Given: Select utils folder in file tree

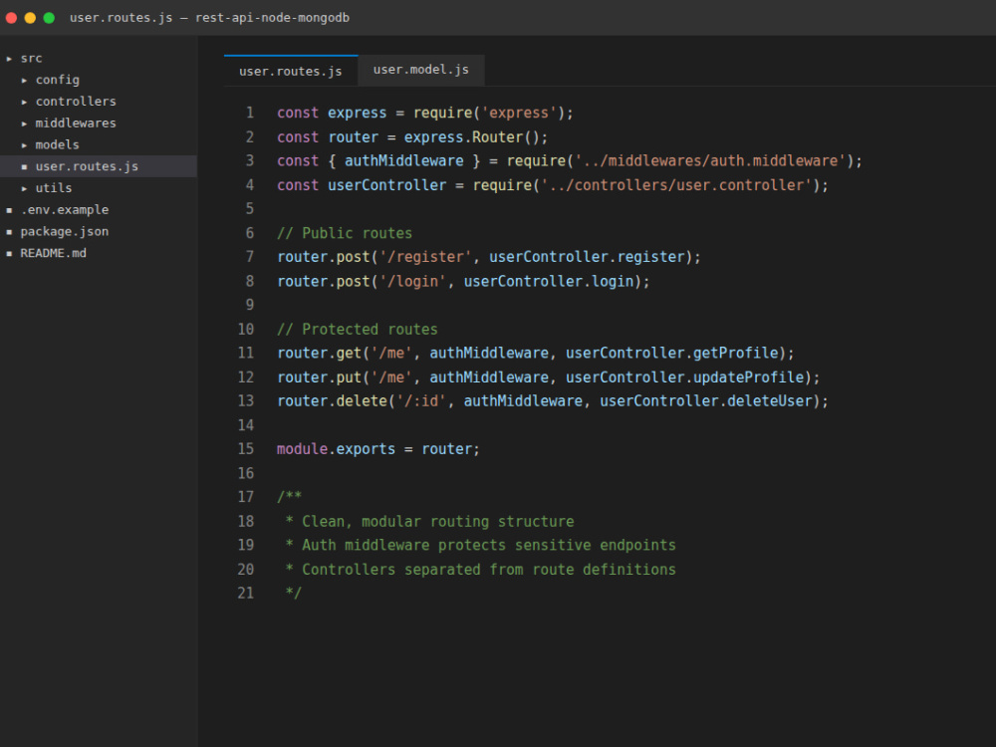Looking at the screenshot, I should (x=54, y=188).
